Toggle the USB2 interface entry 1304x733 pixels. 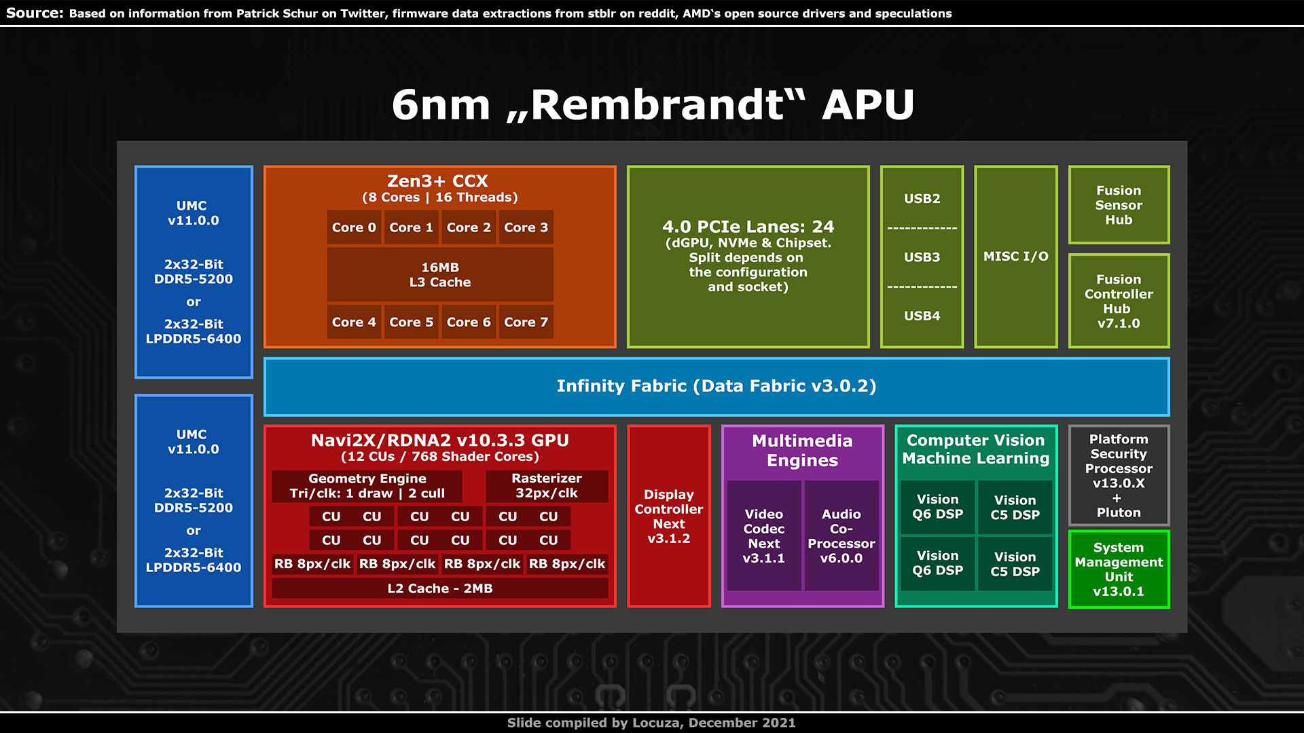point(922,199)
